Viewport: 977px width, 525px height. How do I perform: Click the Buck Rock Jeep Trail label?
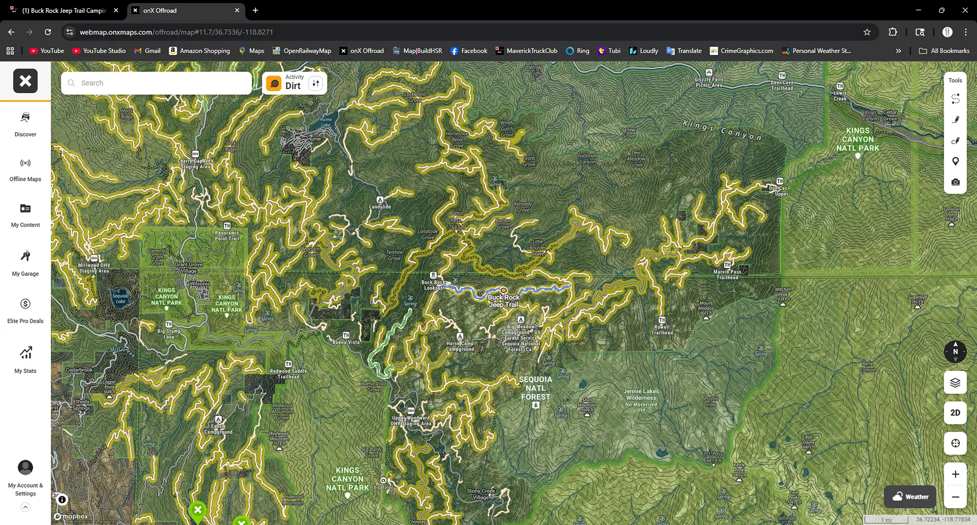pos(503,301)
